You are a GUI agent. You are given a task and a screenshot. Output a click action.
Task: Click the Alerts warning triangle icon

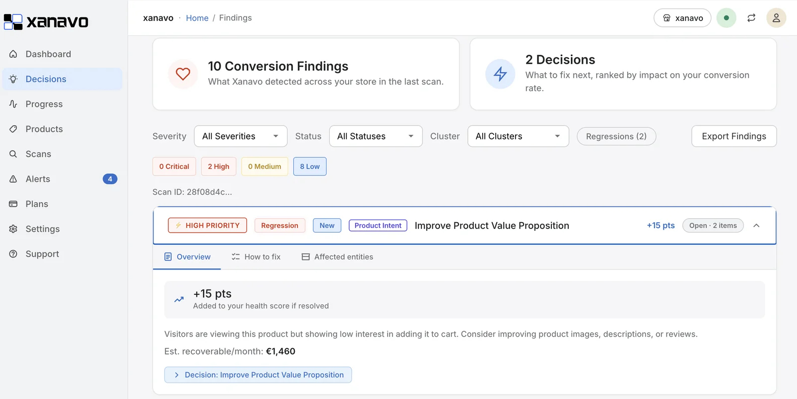pos(13,179)
